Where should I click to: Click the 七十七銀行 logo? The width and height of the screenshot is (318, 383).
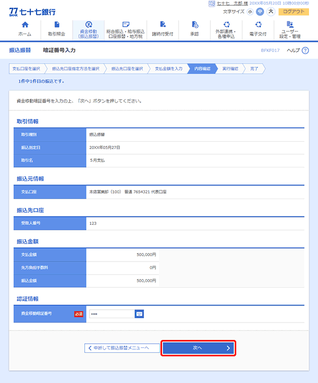tap(32, 12)
